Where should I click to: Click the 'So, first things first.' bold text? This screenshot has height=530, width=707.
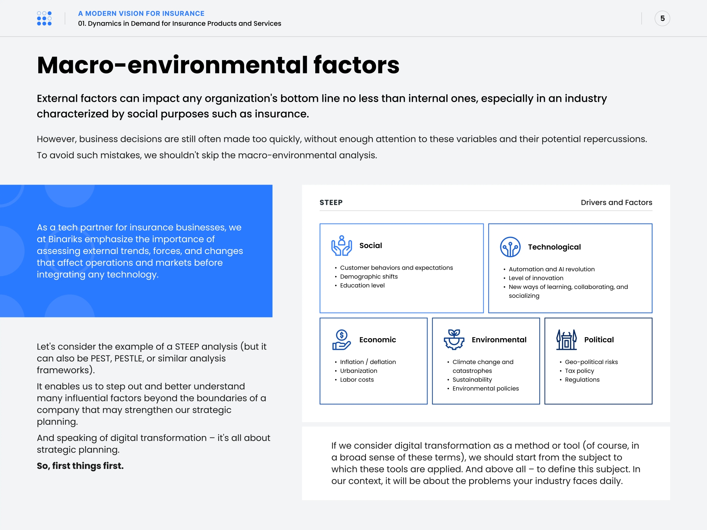tap(80, 466)
